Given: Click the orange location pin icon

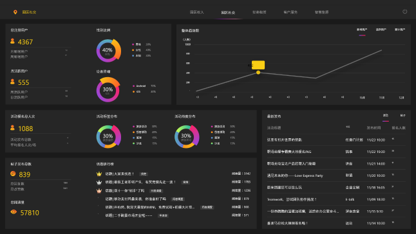Looking at the screenshot, I should pos(15,12).
